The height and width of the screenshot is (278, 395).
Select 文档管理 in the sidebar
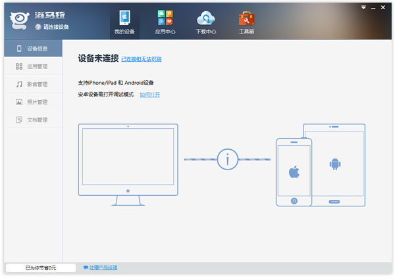[x=33, y=120]
